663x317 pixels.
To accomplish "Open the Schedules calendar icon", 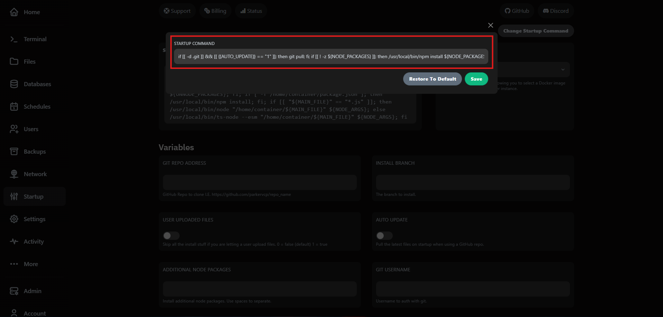I will 14,106.
